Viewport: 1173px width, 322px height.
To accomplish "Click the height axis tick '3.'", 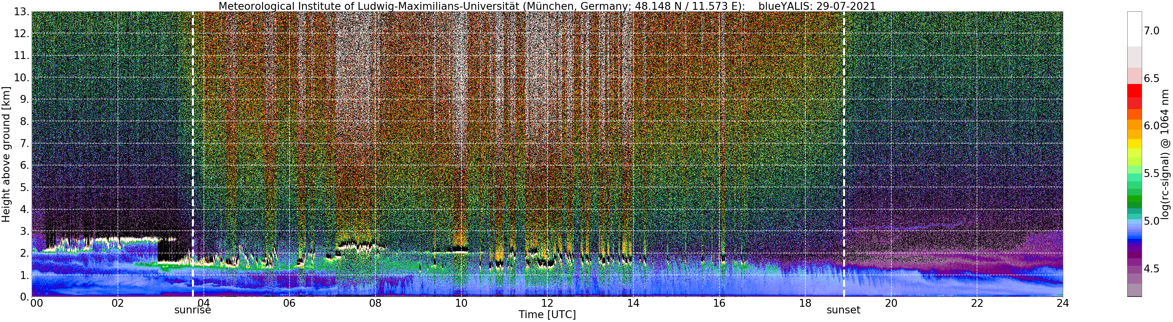I will 24,231.
